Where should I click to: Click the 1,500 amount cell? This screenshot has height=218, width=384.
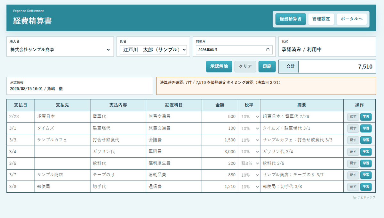coord(220,140)
